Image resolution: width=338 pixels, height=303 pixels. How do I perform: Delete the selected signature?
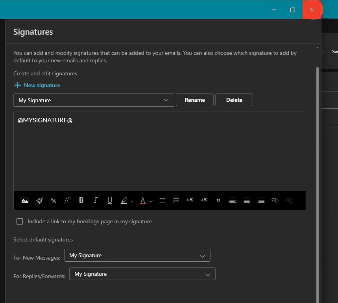234,100
